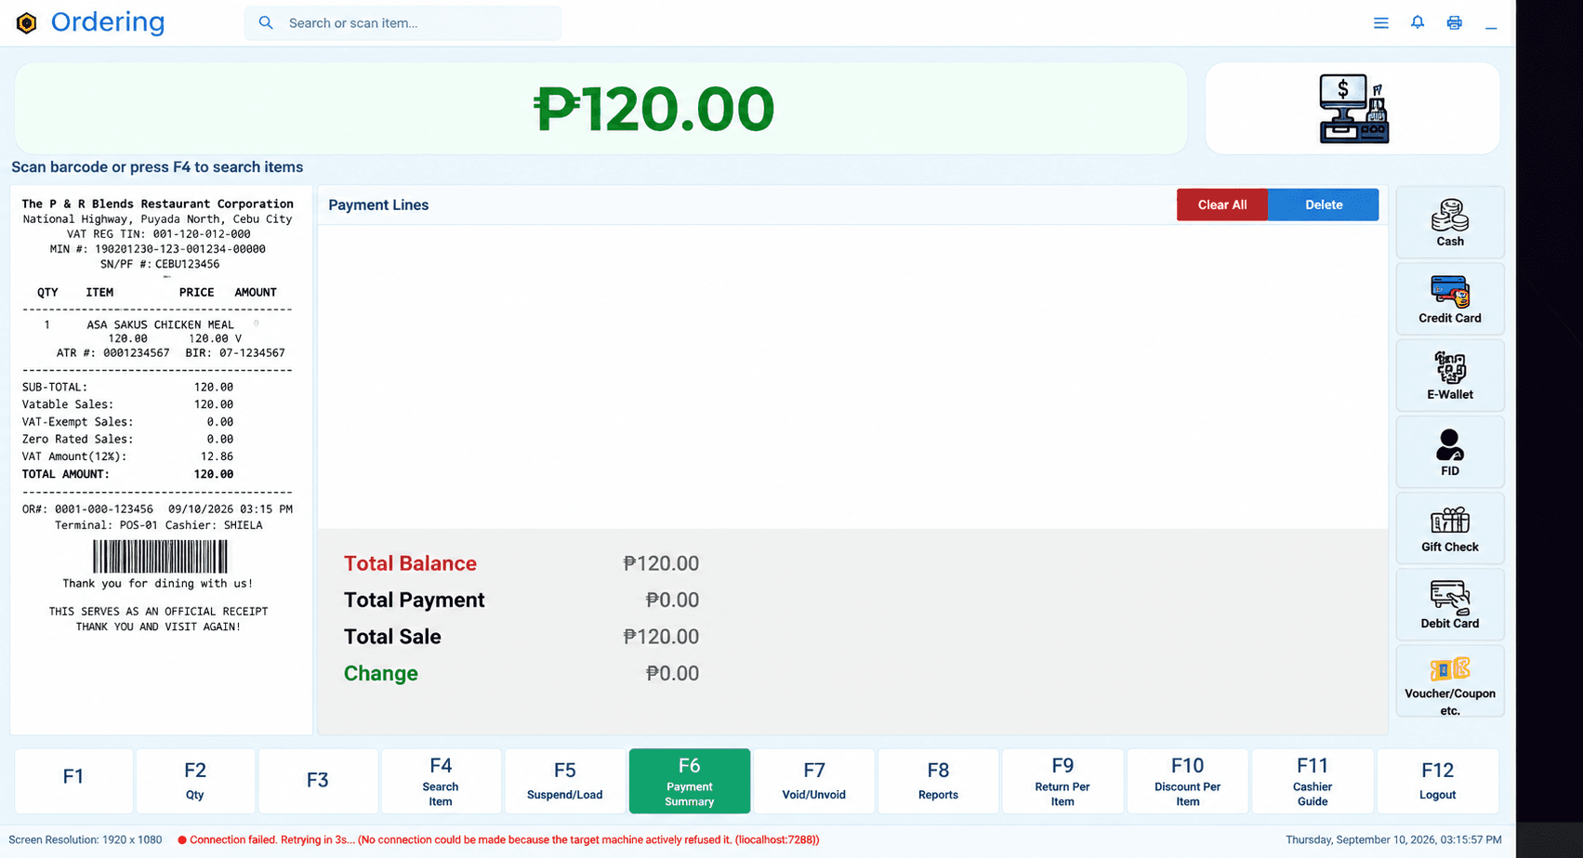Open F4 Search Item
Viewport: 1583px width, 858px height.
(441, 781)
